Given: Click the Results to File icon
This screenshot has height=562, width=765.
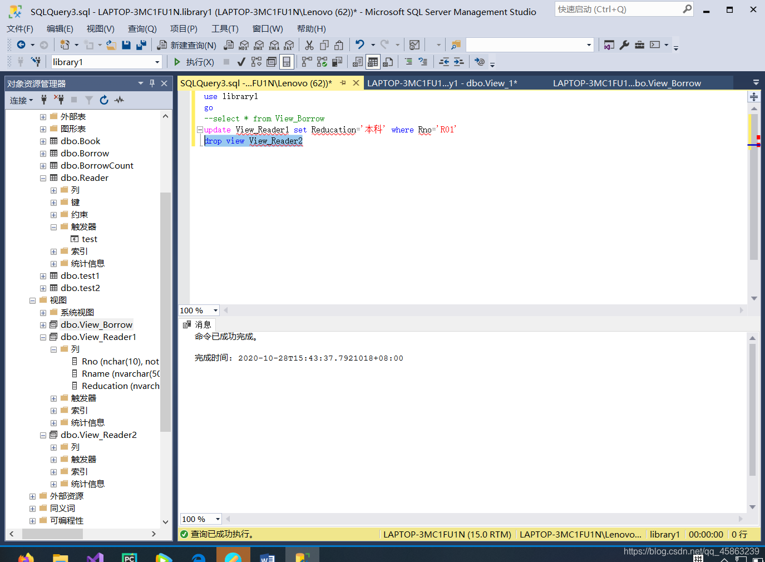Looking at the screenshot, I should [388, 62].
